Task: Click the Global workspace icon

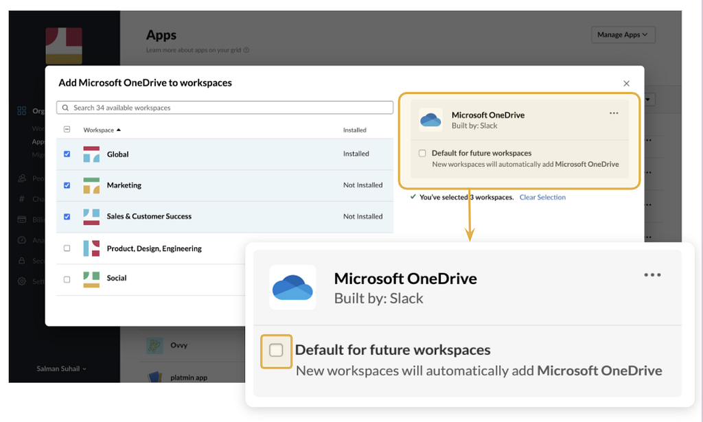Action: pos(91,154)
